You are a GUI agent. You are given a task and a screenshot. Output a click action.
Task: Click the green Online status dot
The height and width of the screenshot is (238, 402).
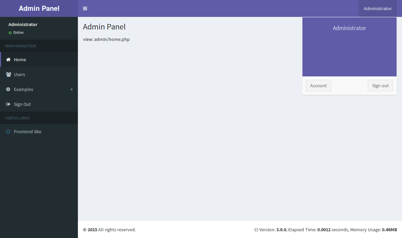coord(10,33)
